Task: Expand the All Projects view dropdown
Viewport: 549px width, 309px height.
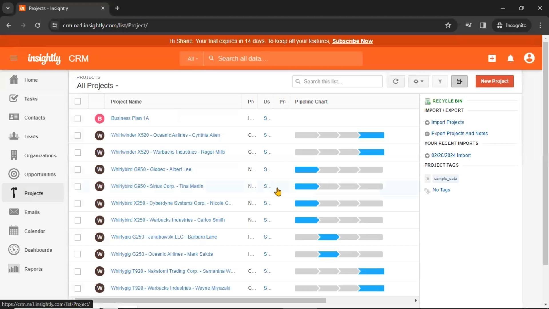Action: 98,86
